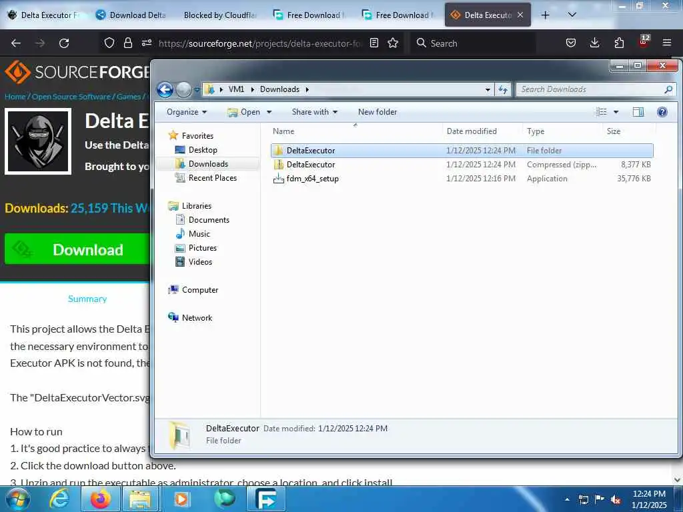This screenshot has height=512, width=683.
Task: Open view options dropdown arrow
Action: 616,112
